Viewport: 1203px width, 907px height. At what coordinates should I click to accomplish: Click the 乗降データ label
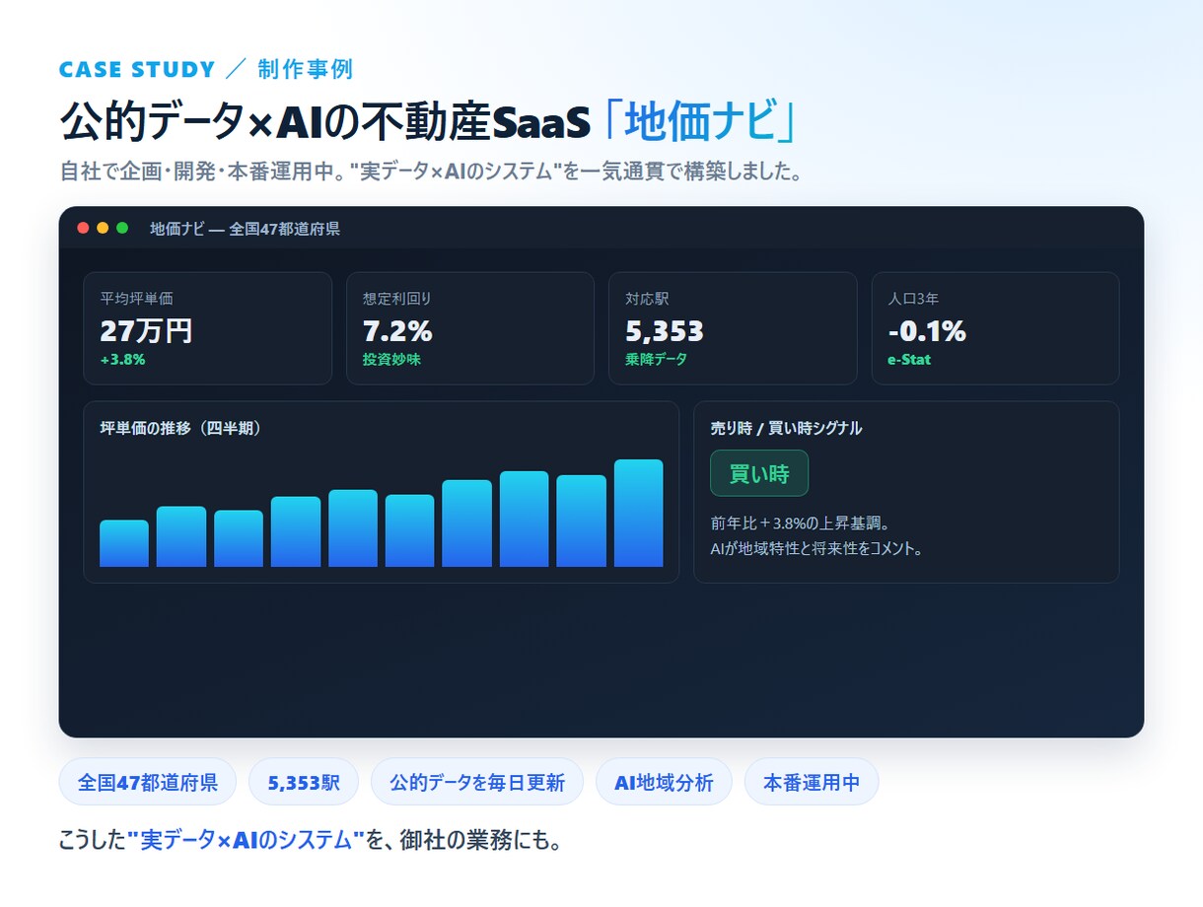pyautogui.click(x=657, y=360)
